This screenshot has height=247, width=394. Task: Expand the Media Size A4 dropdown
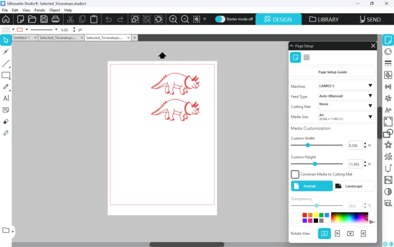(346, 117)
